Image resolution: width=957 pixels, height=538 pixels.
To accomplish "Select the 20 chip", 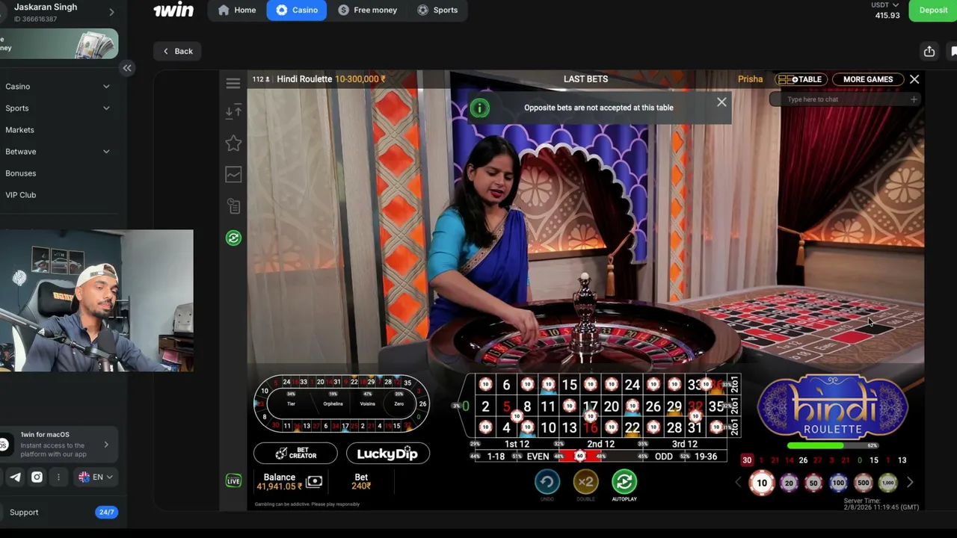I will click(789, 483).
